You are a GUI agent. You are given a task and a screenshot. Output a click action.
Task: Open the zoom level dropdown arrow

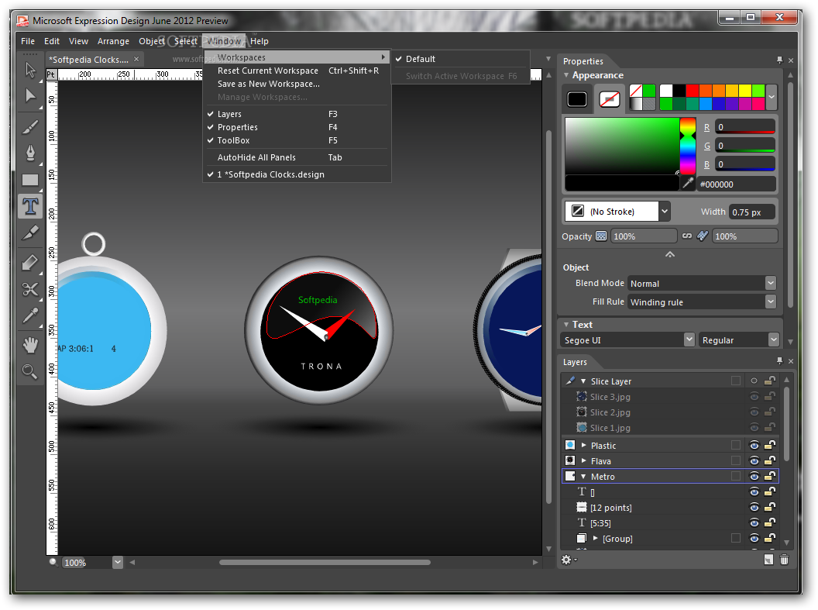click(118, 562)
